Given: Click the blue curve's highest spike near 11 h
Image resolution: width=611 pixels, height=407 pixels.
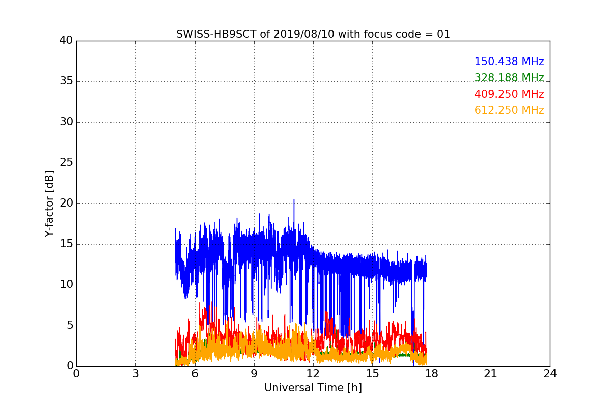Looking at the screenshot, I should (x=294, y=200).
